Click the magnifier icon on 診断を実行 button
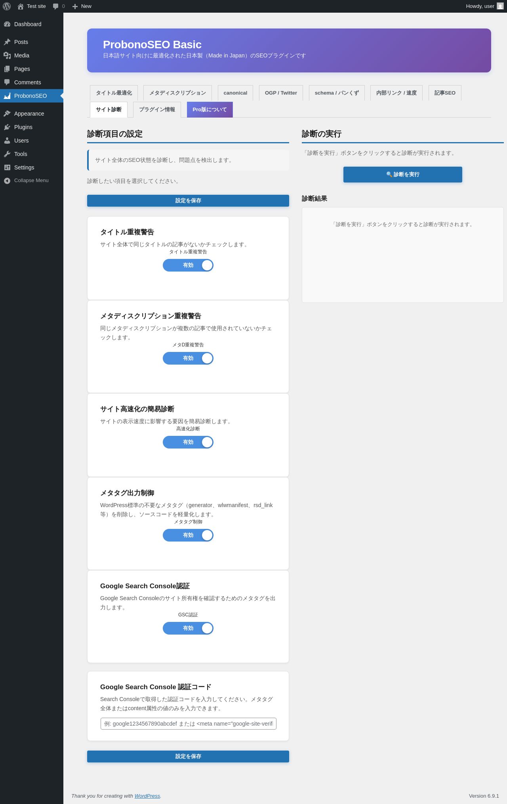The image size is (507, 804). (x=389, y=175)
